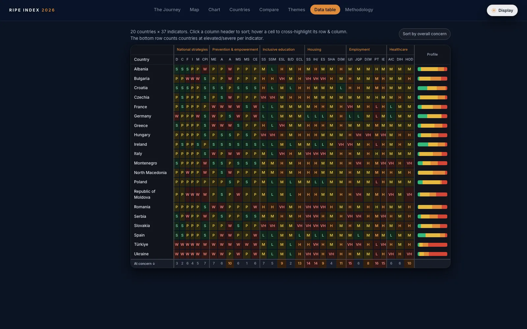Image resolution: width=527 pixels, height=329 pixels.
Task: Switch to the Chart tab
Action: (x=214, y=10)
